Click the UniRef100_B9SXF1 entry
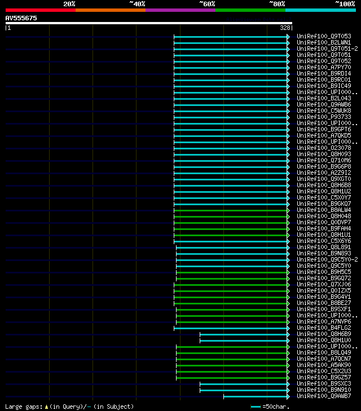Viewport: 361px width, 411px height. click(x=324, y=310)
